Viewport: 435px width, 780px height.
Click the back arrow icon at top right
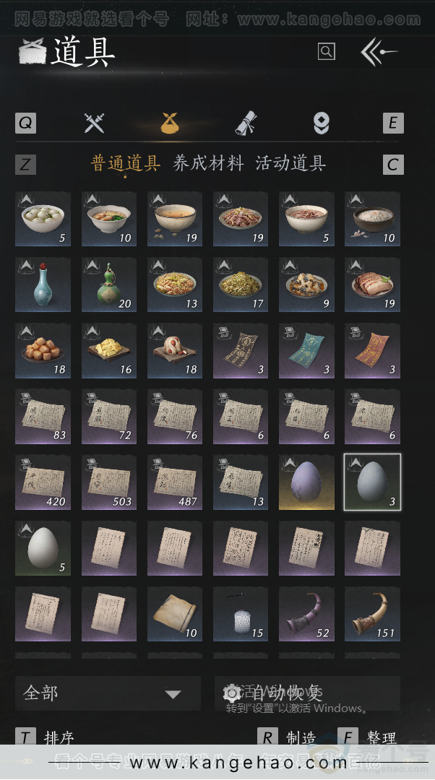pyautogui.click(x=379, y=52)
